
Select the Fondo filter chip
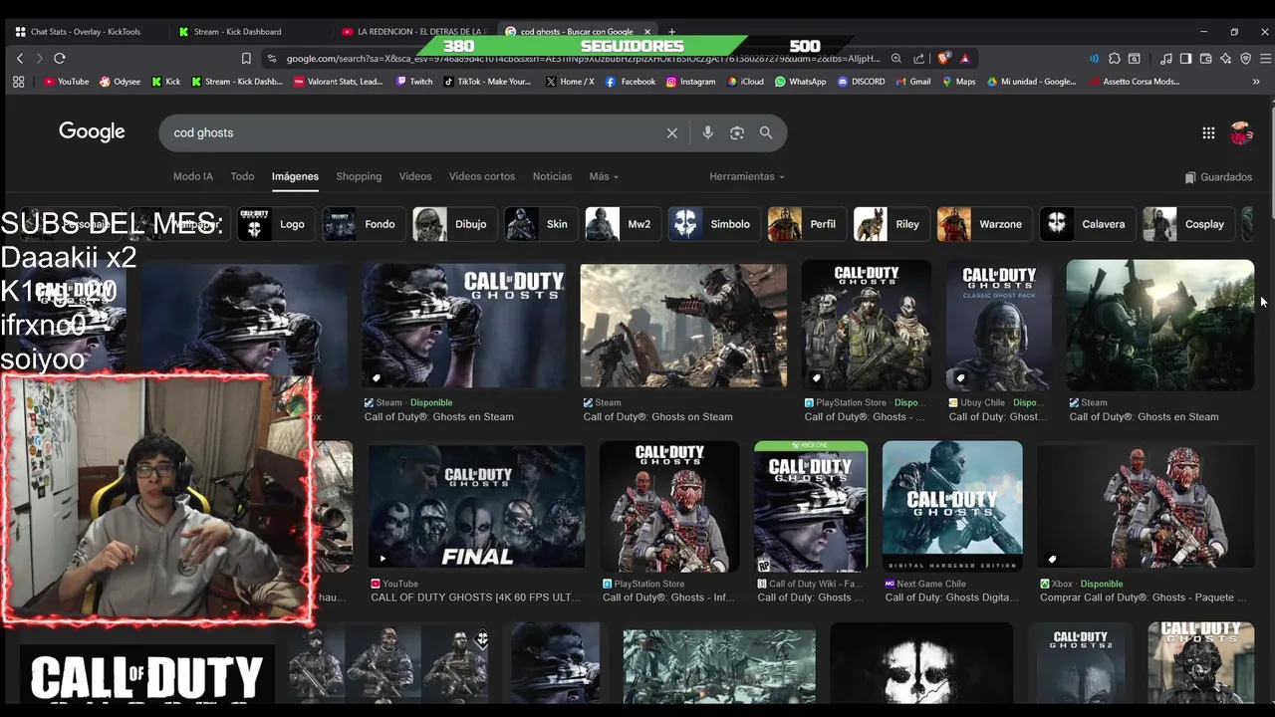363,224
